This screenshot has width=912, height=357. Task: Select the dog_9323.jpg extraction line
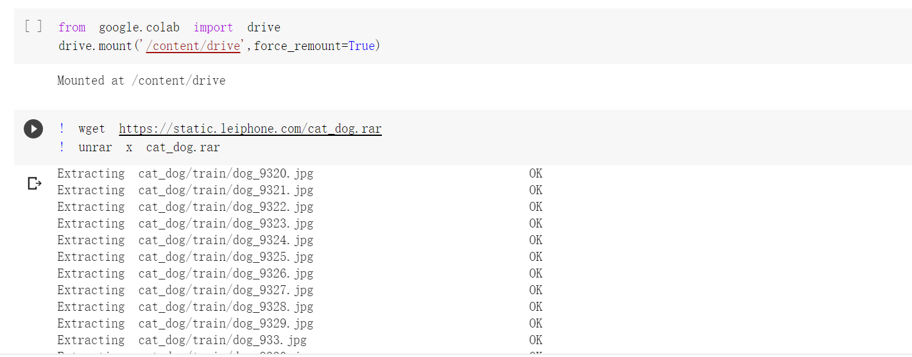click(300, 224)
